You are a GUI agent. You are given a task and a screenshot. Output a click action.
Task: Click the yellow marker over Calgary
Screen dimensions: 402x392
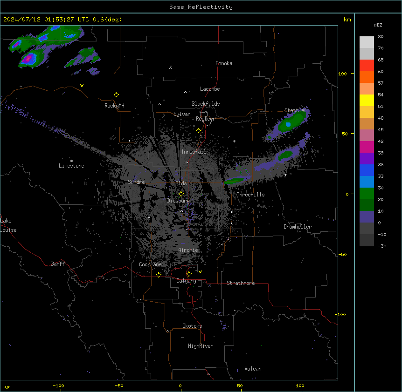pyautogui.click(x=189, y=274)
